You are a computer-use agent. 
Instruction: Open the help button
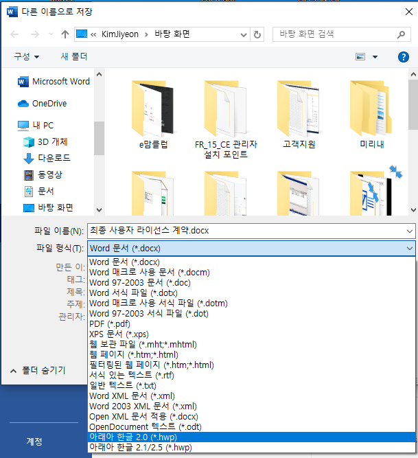point(404,57)
